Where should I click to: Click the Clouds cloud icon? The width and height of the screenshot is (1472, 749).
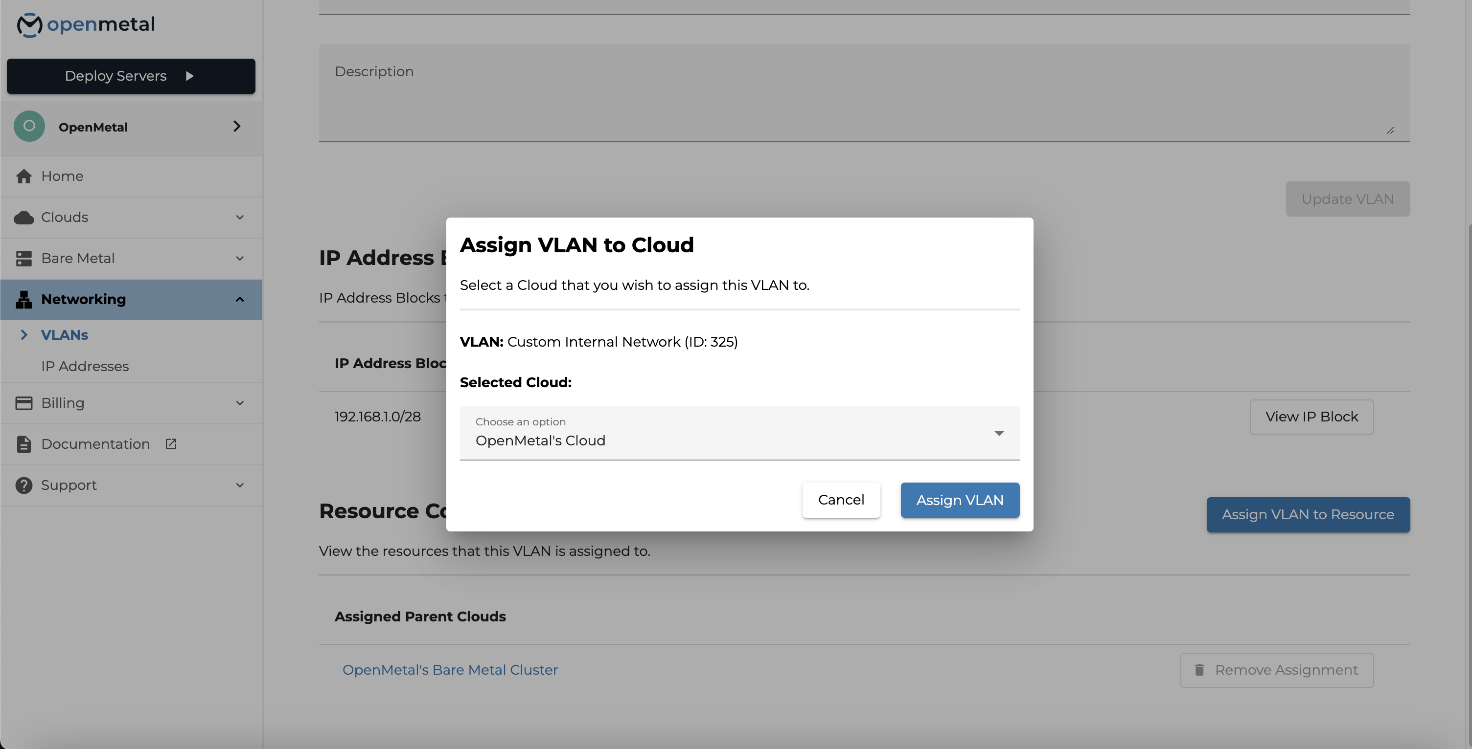24,217
